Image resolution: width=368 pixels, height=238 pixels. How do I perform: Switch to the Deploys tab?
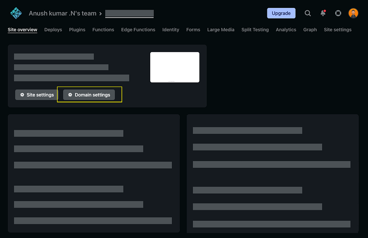click(x=53, y=29)
